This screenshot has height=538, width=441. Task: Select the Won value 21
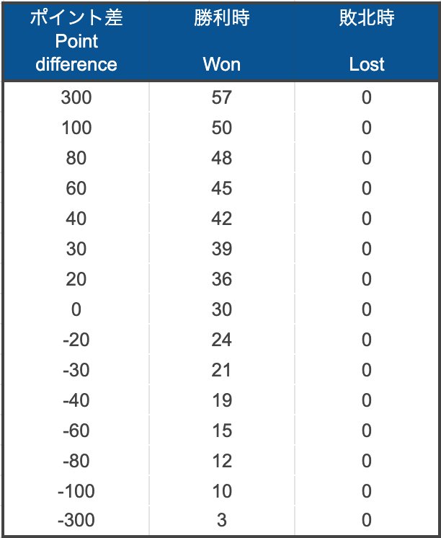tap(222, 370)
